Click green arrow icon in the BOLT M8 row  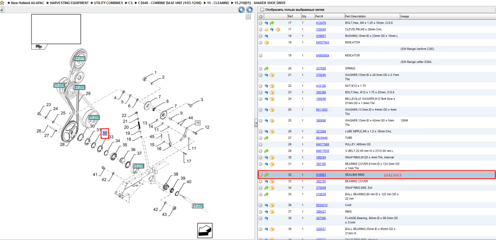(x=272, y=23)
